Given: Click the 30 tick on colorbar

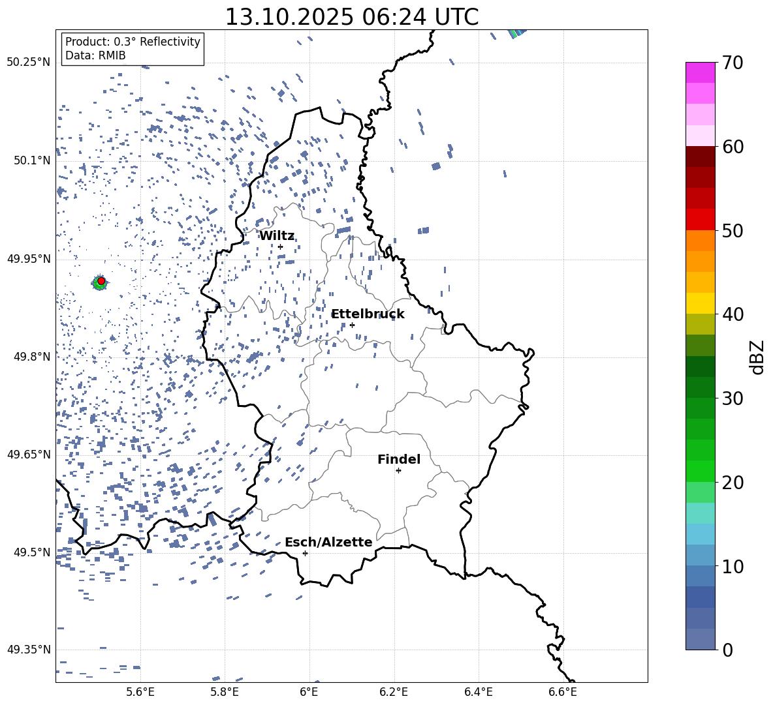Looking at the screenshot, I should point(733,398).
